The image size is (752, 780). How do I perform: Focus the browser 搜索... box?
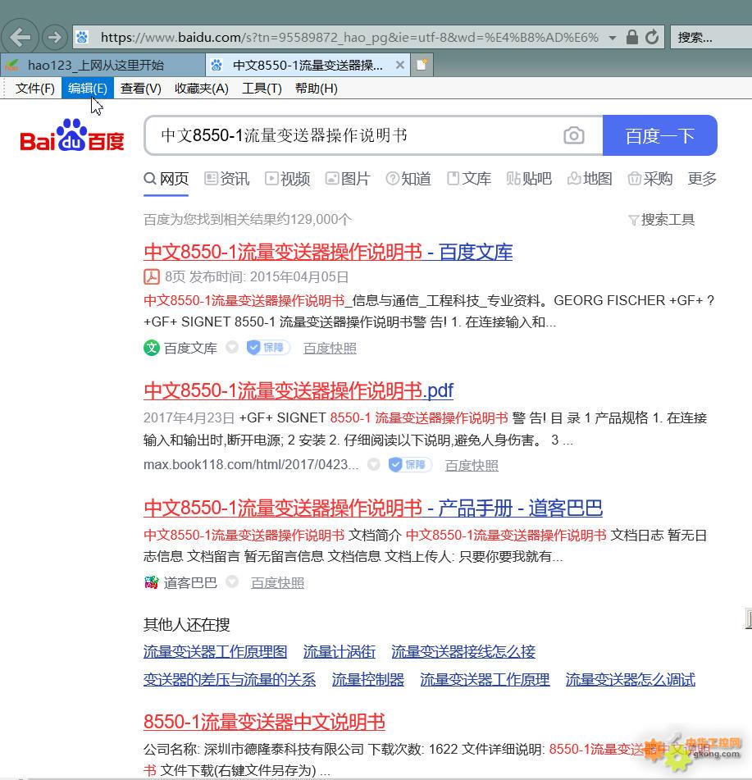(x=711, y=37)
